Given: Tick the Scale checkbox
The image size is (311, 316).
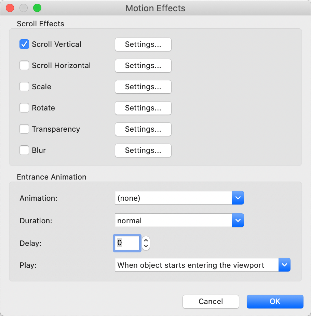Looking at the screenshot, I should point(24,87).
